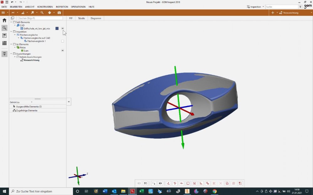Click the link chain icon in bottom toolbar
Screen dimensions: 313x195
coord(207,183)
